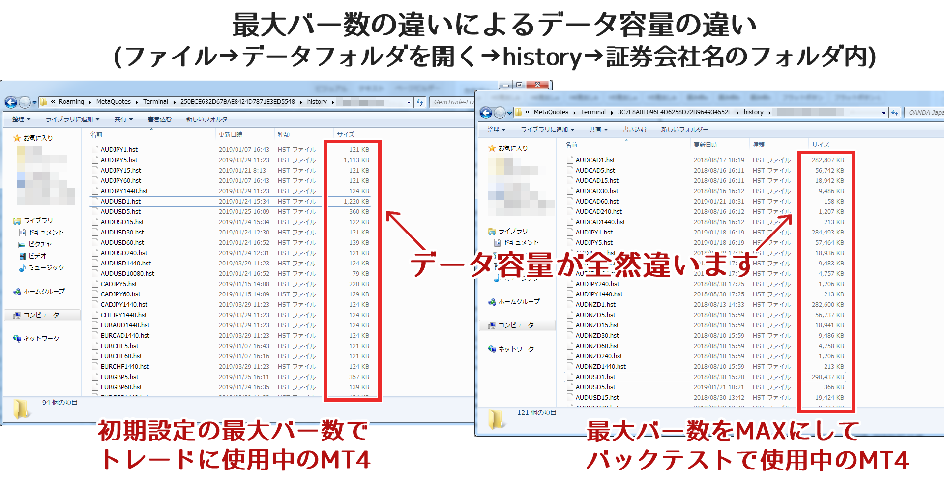Select AUDCAD1.hst in the right window

(x=705, y=160)
